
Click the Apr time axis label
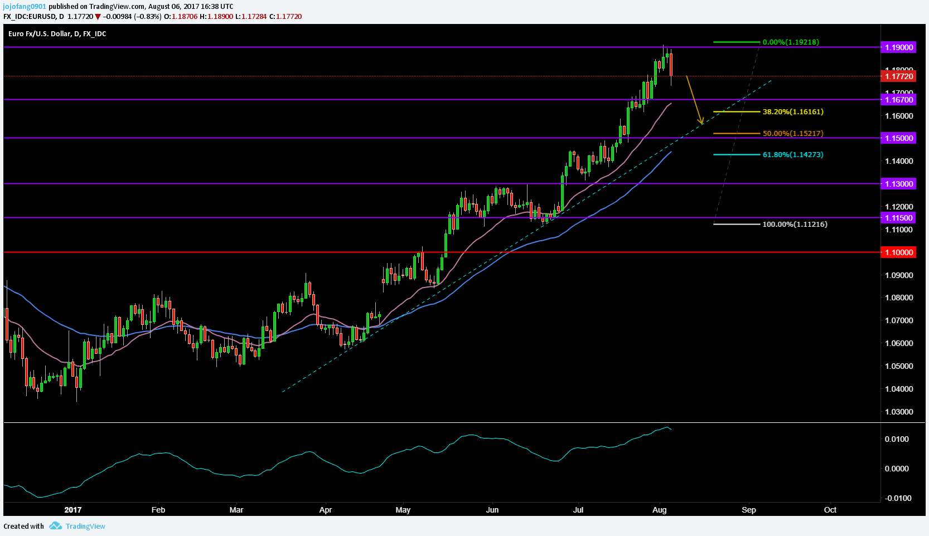pos(326,510)
